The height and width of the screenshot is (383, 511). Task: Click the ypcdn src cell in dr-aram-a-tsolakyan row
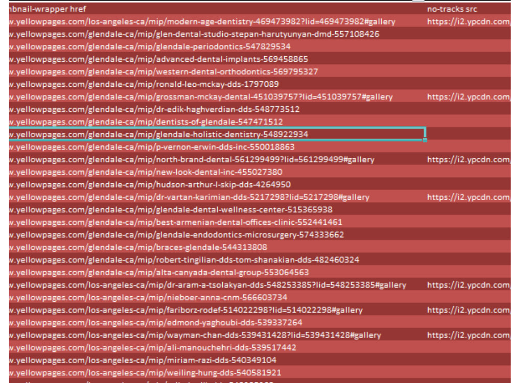click(468, 285)
